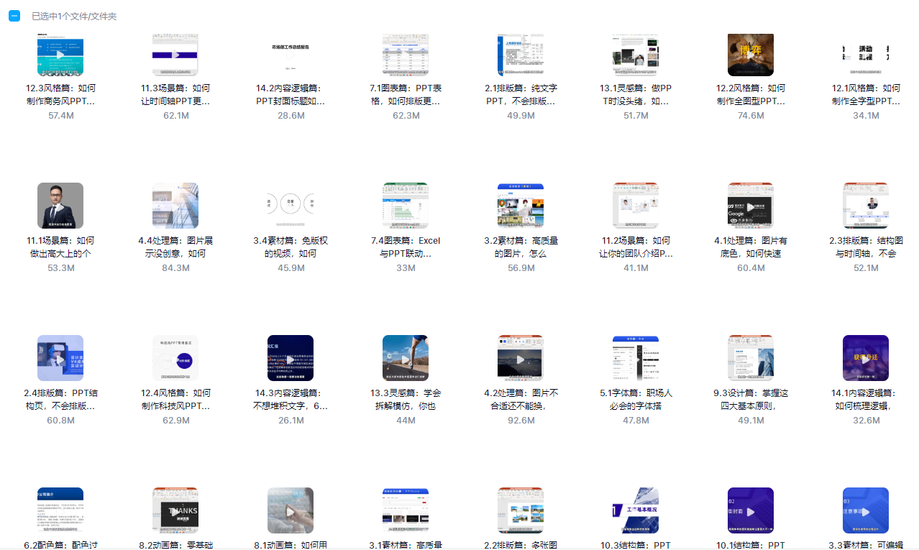Click play icon on 13.3灵感篇 runner video
The width and height of the screenshot is (919, 550).
[406, 359]
